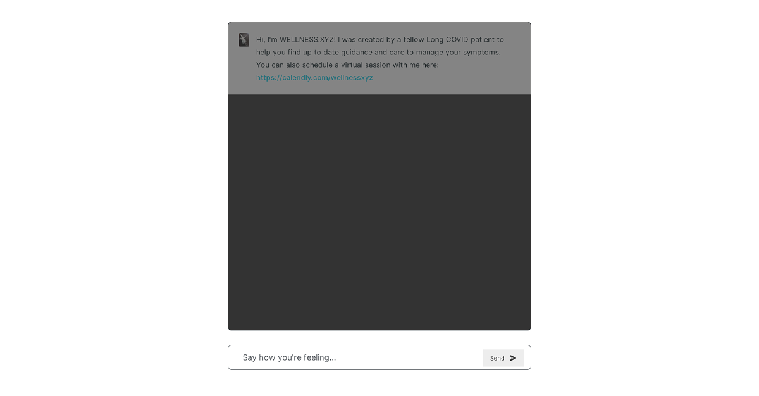Screen dimensions: 759x396
Task: Click the words 'Long COVID patient'
Action: pyautogui.click(x=462, y=39)
